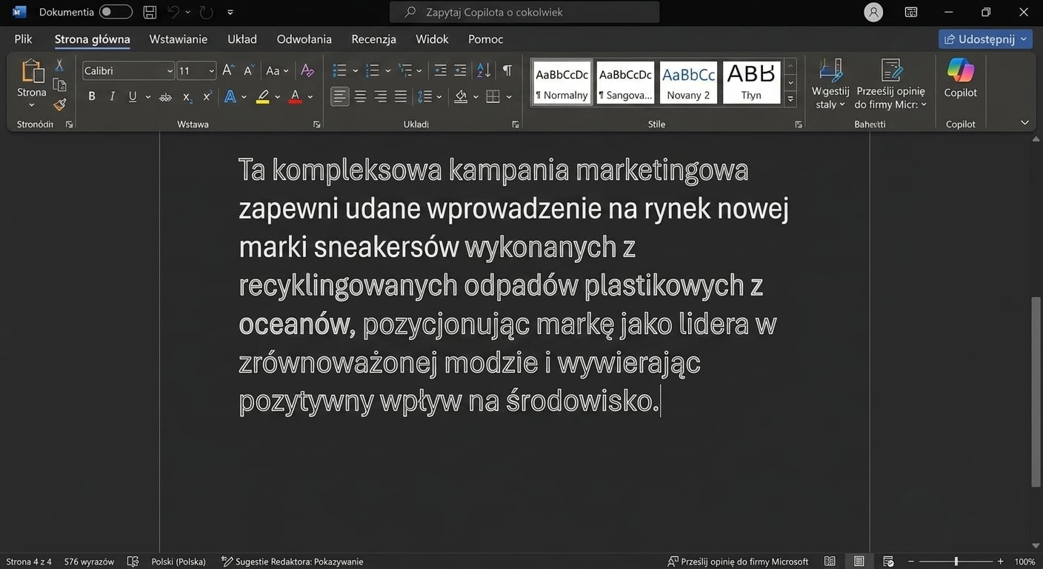Image resolution: width=1043 pixels, height=569 pixels.
Task: Switch to Print Layout view in status bar
Action: (859, 562)
